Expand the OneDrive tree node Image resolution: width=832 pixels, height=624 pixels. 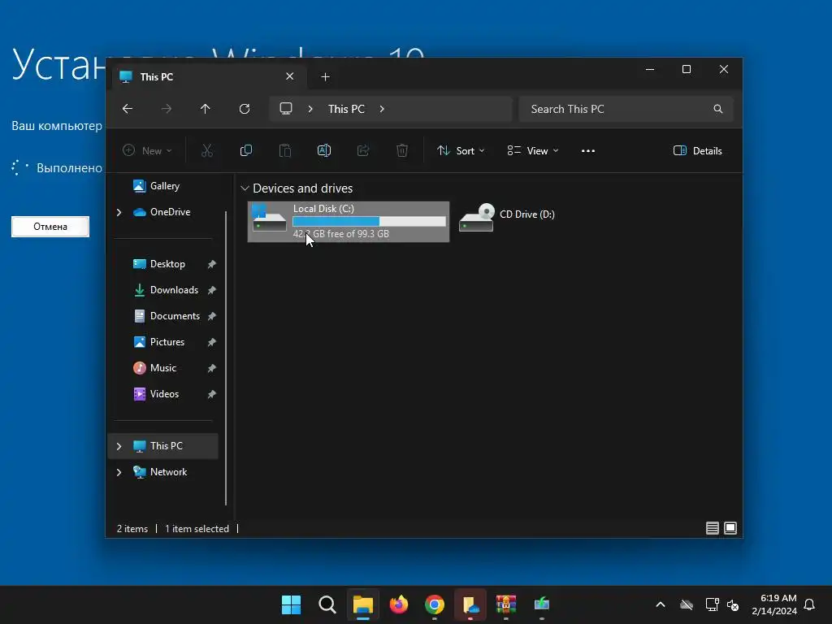coord(119,212)
